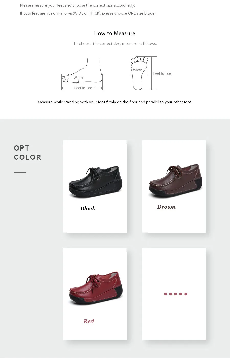The image size is (230, 358).
Task: Click the Width label inside footprint diagram
Action: tap(137, 70)
